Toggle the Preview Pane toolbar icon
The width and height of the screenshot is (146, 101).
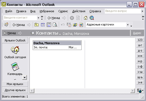point(49,25)
